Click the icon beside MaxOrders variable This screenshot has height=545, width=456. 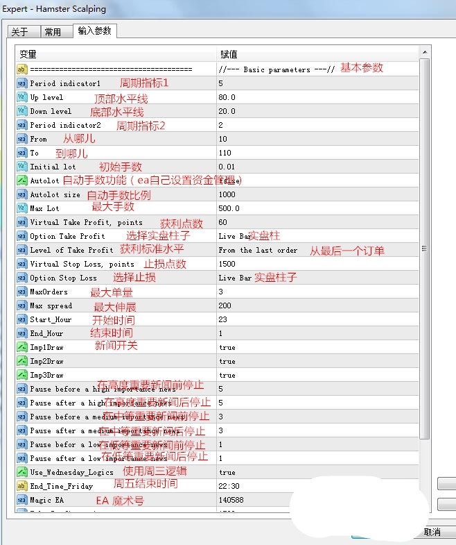(21, 292)
